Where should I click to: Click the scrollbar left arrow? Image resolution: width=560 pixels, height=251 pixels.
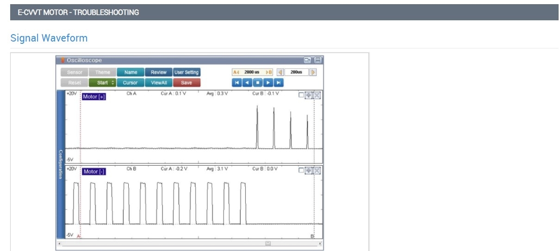(59, 243)
